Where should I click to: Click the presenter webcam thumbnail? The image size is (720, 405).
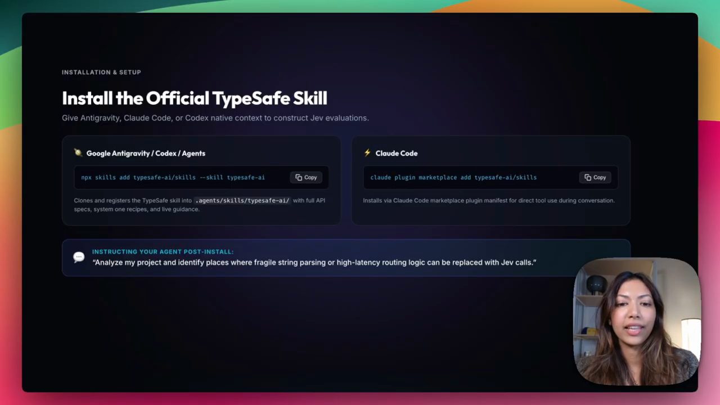tap(637, 321)
